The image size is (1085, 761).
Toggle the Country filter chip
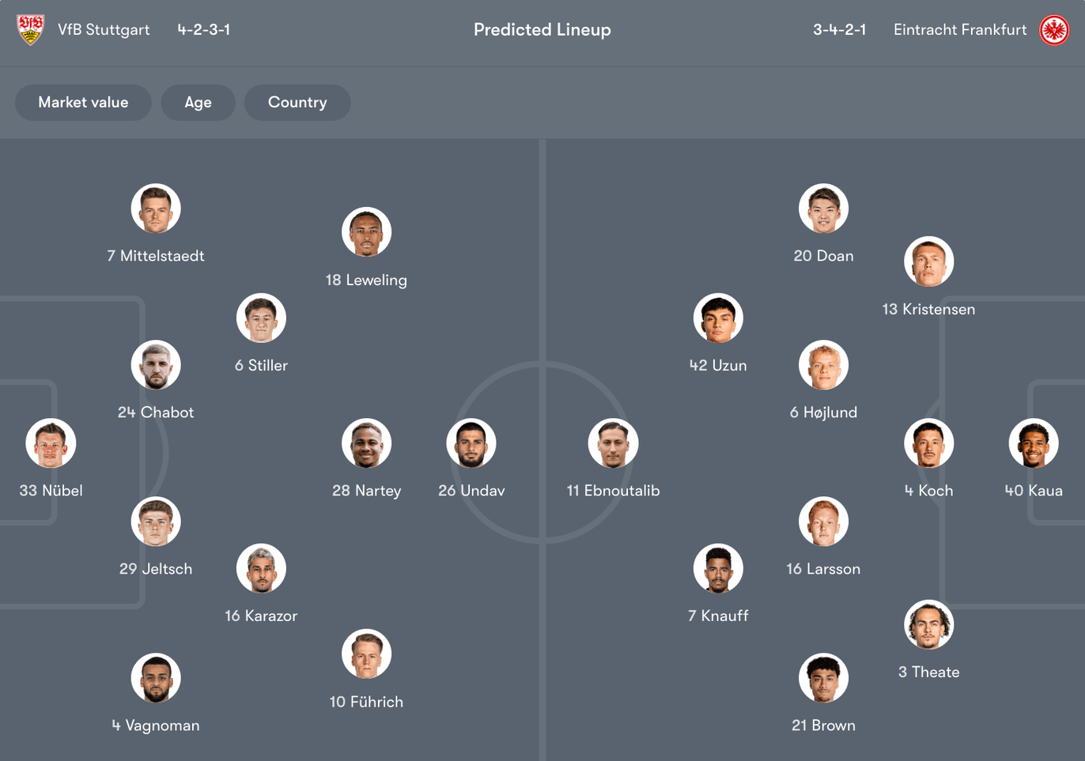coord(297,102)
